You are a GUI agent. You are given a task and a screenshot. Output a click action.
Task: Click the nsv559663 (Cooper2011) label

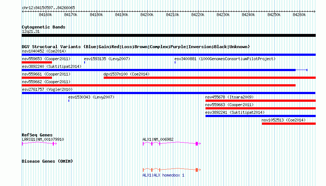click(229, 105)
